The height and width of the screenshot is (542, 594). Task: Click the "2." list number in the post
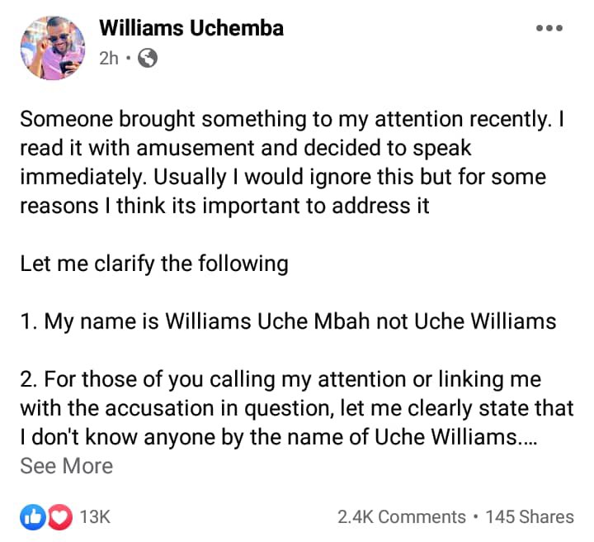[29, 378]
